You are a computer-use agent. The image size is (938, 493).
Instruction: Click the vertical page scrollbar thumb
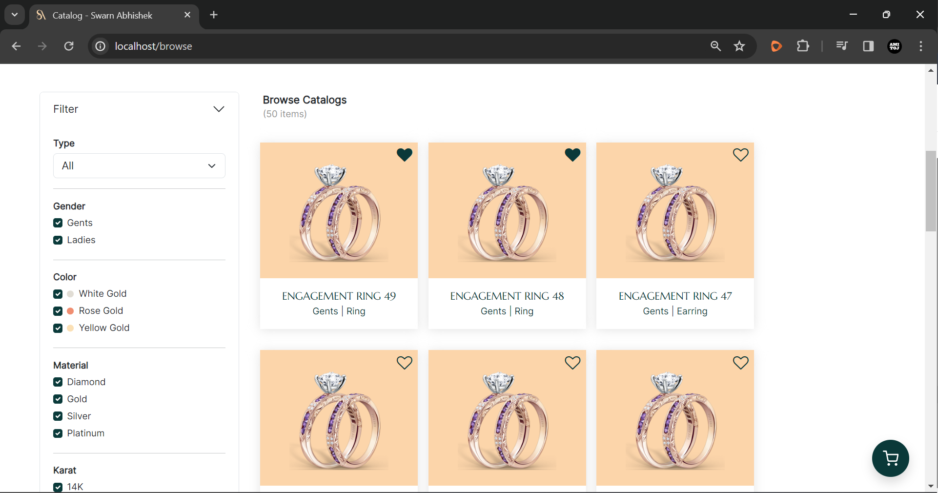(x=931, y=191)
